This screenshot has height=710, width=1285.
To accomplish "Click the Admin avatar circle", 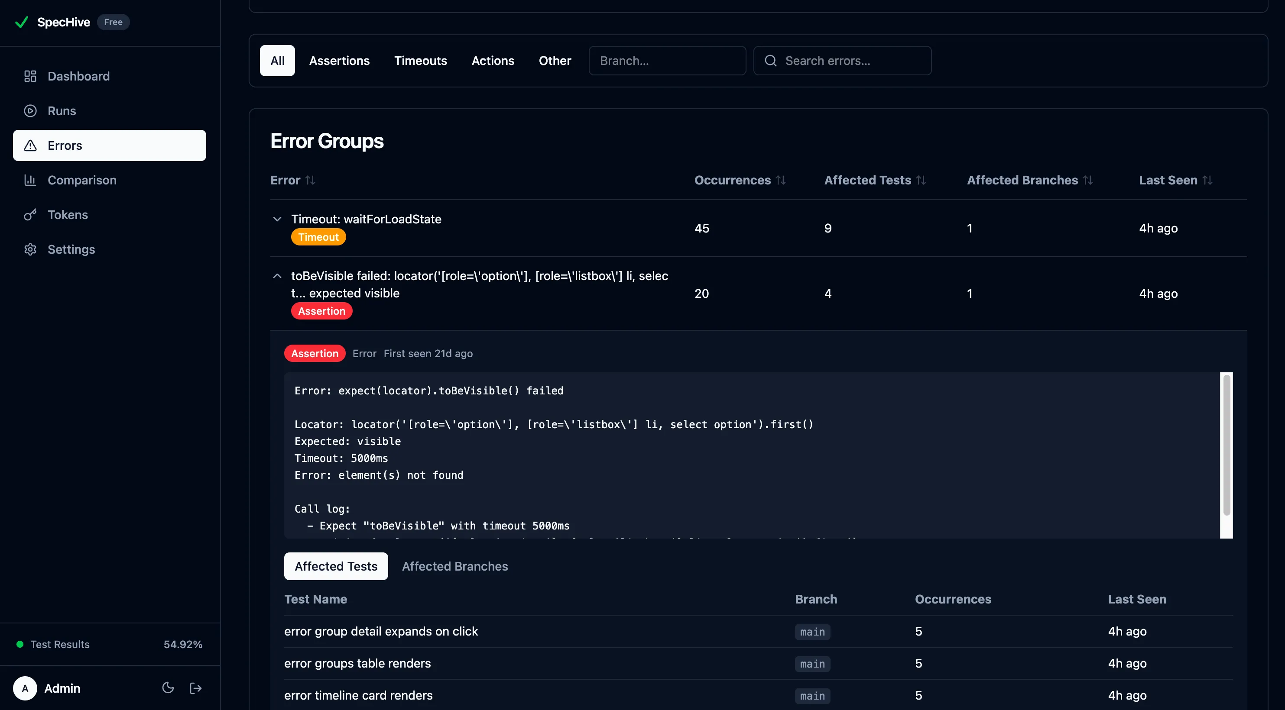I will (x=25, y=688).
